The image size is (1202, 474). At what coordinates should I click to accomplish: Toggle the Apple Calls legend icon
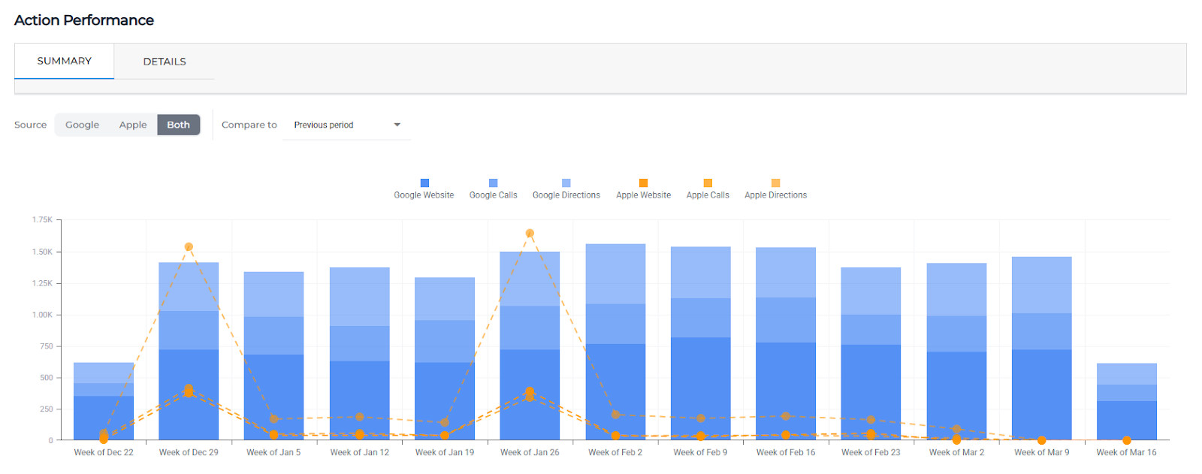click(708, 183)
